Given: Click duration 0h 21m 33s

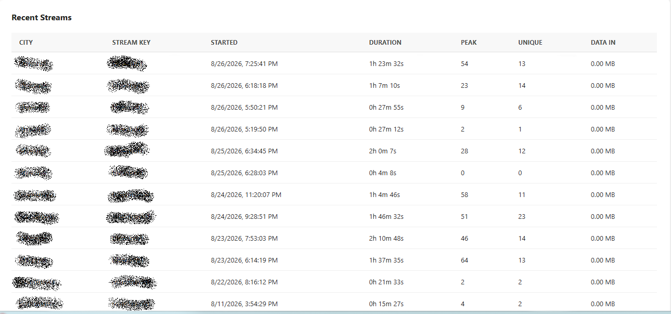Looking at the screenshot, I should (386, 282).
